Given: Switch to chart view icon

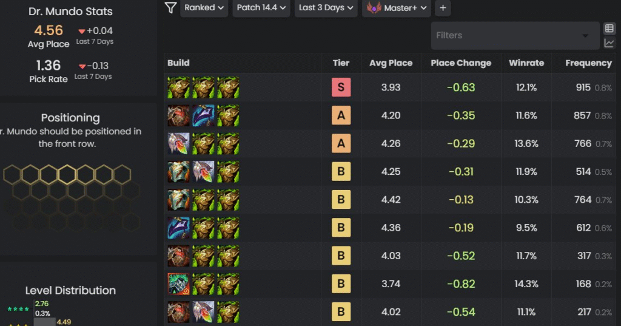Looking at the screenshot, I should tap(609, 43).
